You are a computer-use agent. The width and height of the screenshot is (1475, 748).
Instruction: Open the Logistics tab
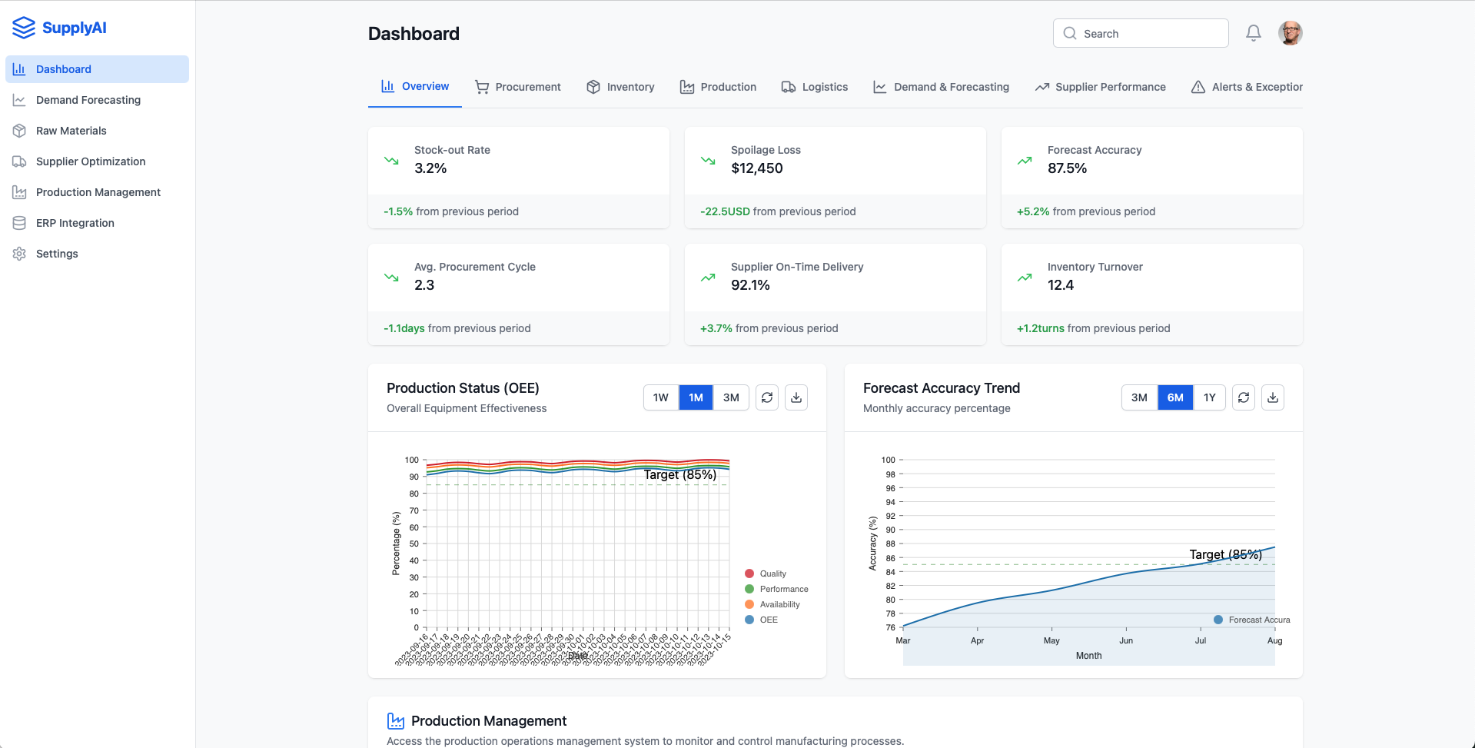click(x=815, y=87)
